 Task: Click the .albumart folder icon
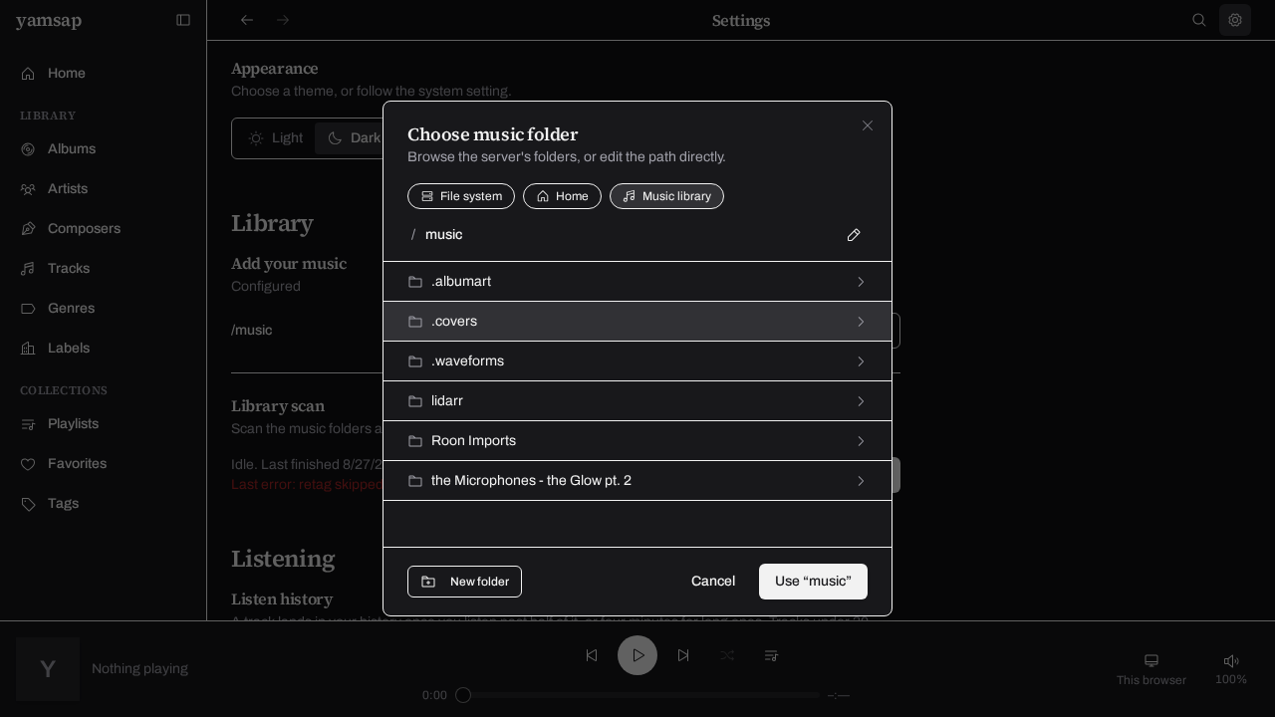[x=415, y=282]
